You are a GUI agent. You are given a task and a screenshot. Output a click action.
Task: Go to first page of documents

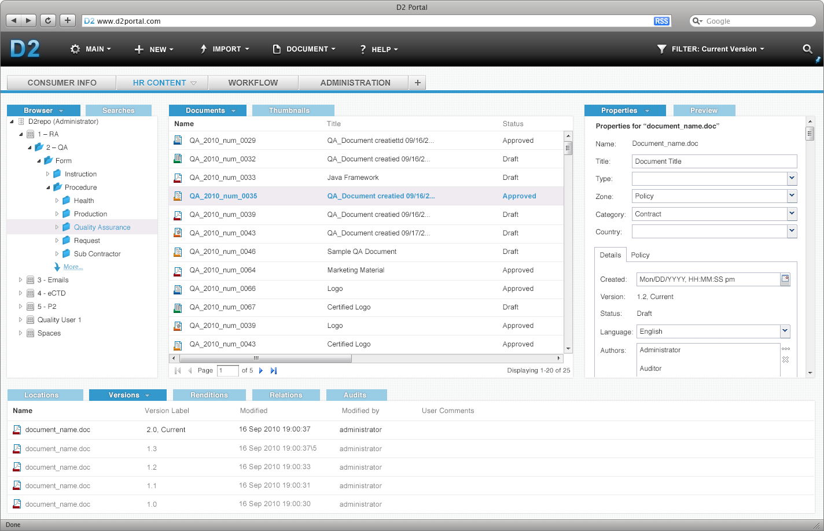point(178,370)
